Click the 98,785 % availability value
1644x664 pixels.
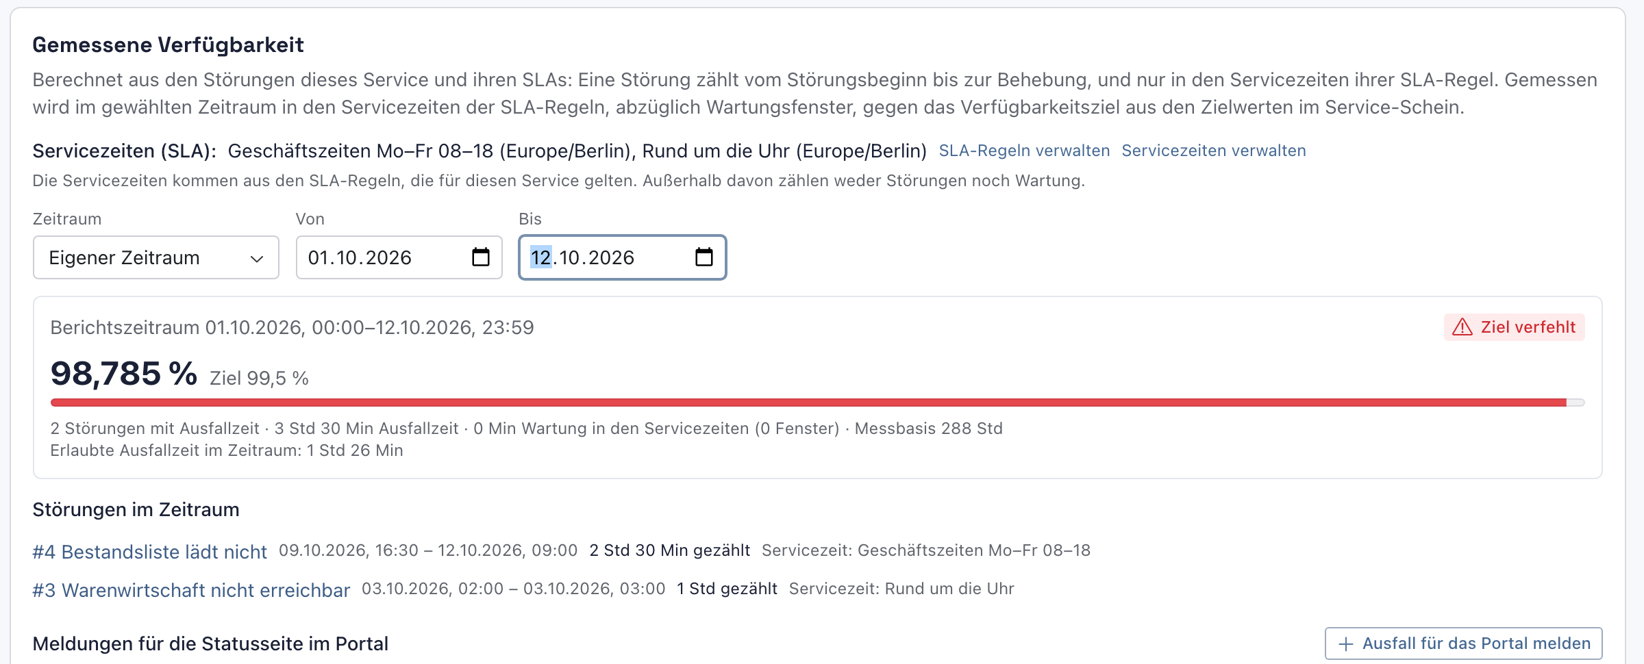point(124,374)
